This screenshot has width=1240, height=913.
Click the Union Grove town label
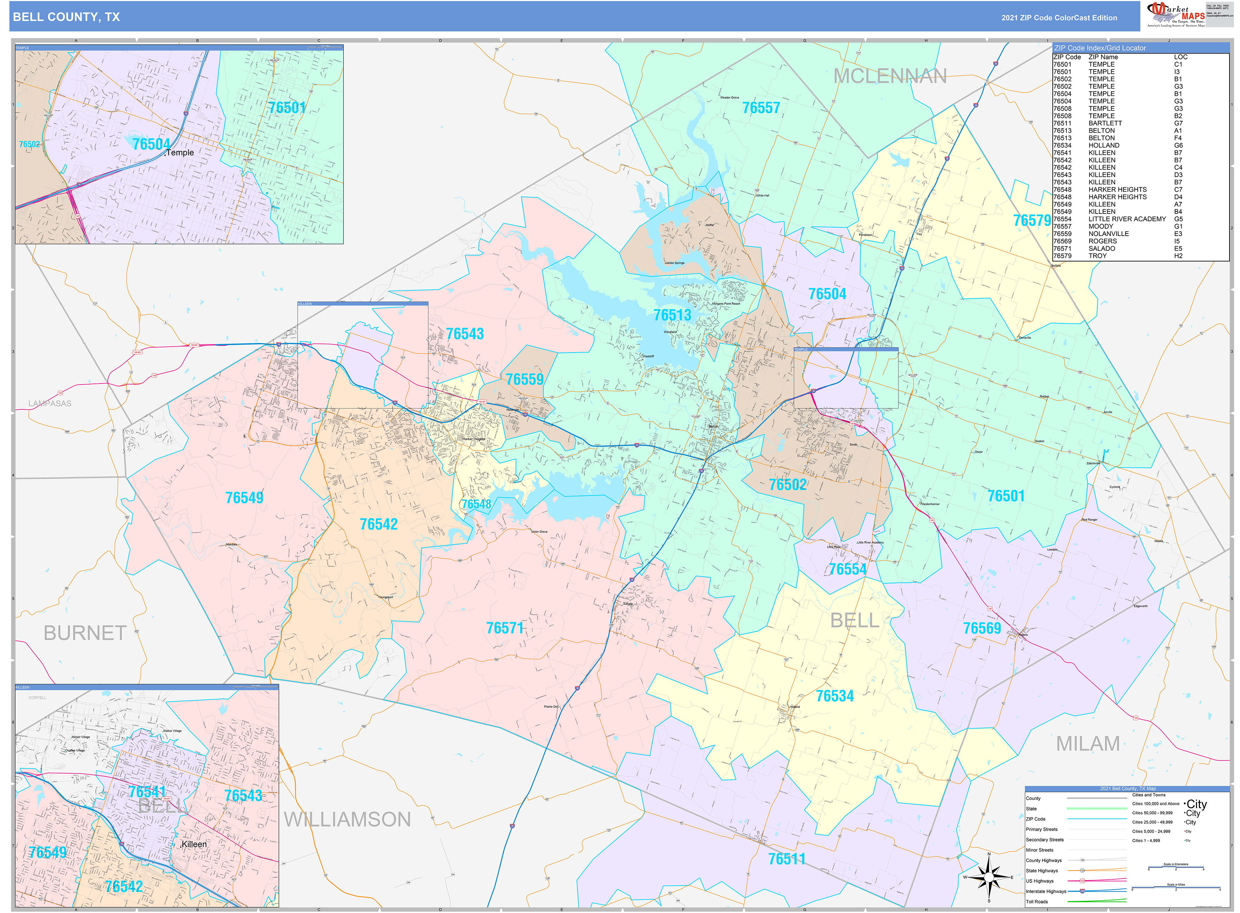click(x=539, y=532)
